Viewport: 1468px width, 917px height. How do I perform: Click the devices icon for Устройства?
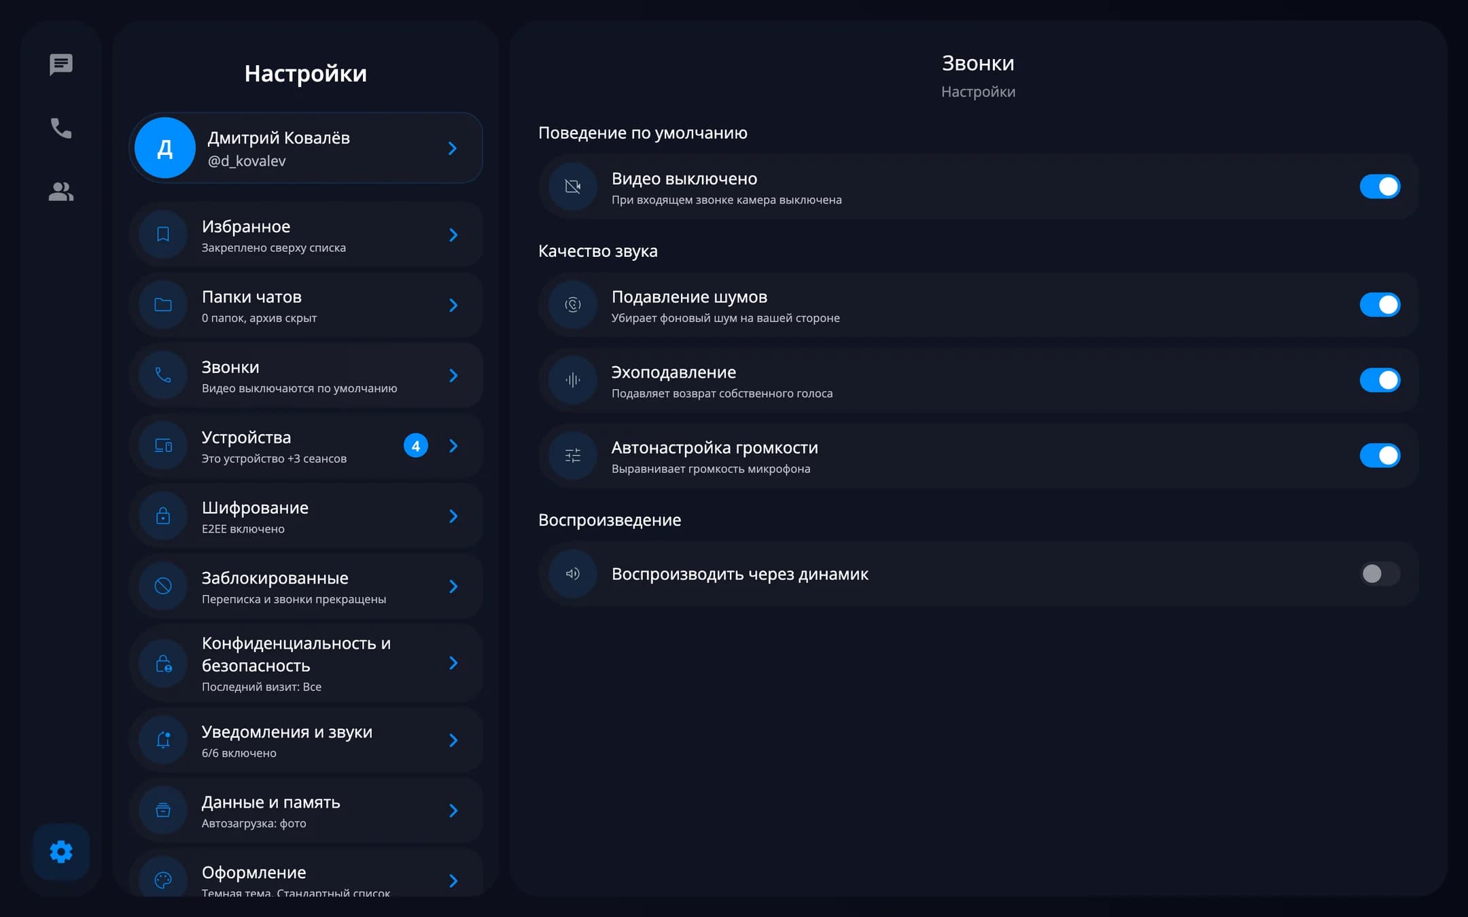(163, 446)
